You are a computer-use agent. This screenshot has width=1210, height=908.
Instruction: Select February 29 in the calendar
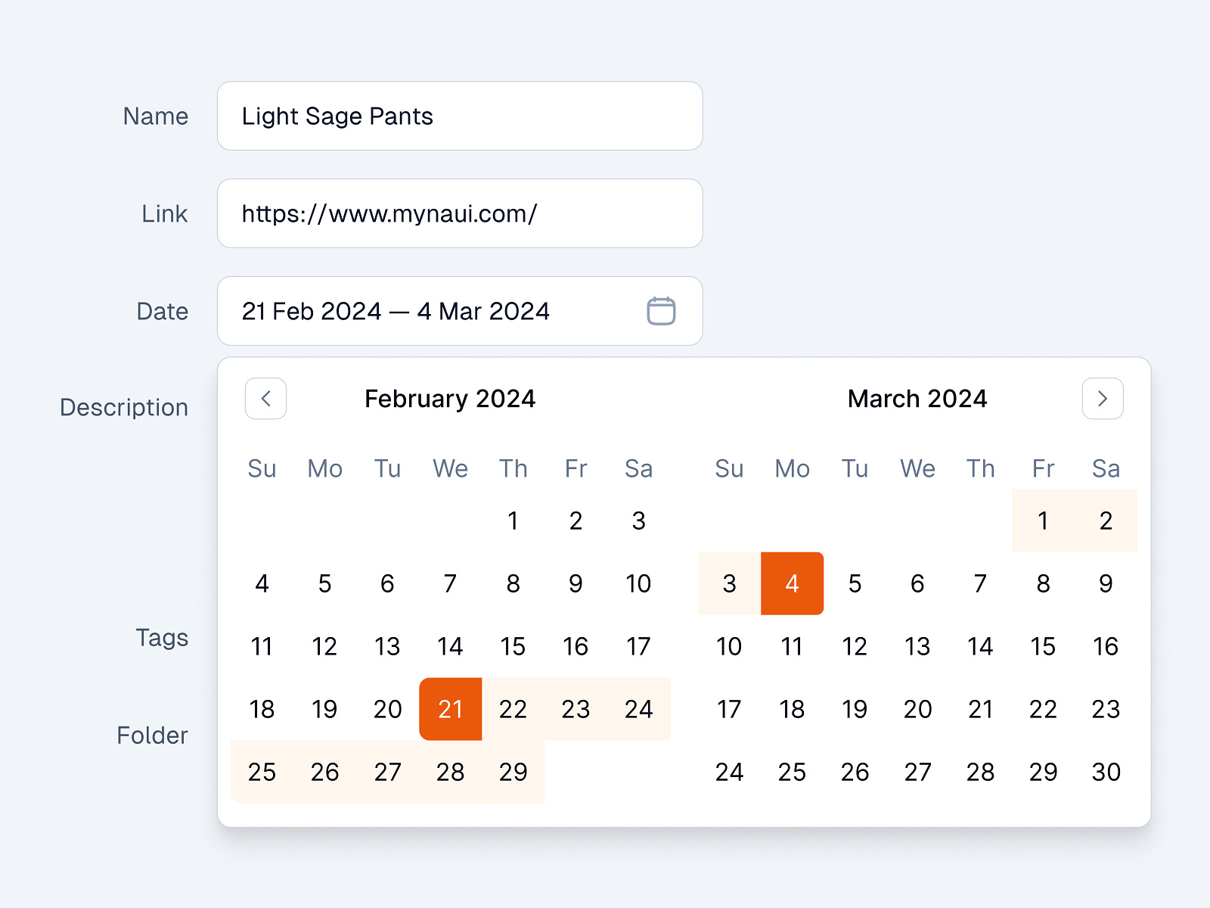(513, 772)
